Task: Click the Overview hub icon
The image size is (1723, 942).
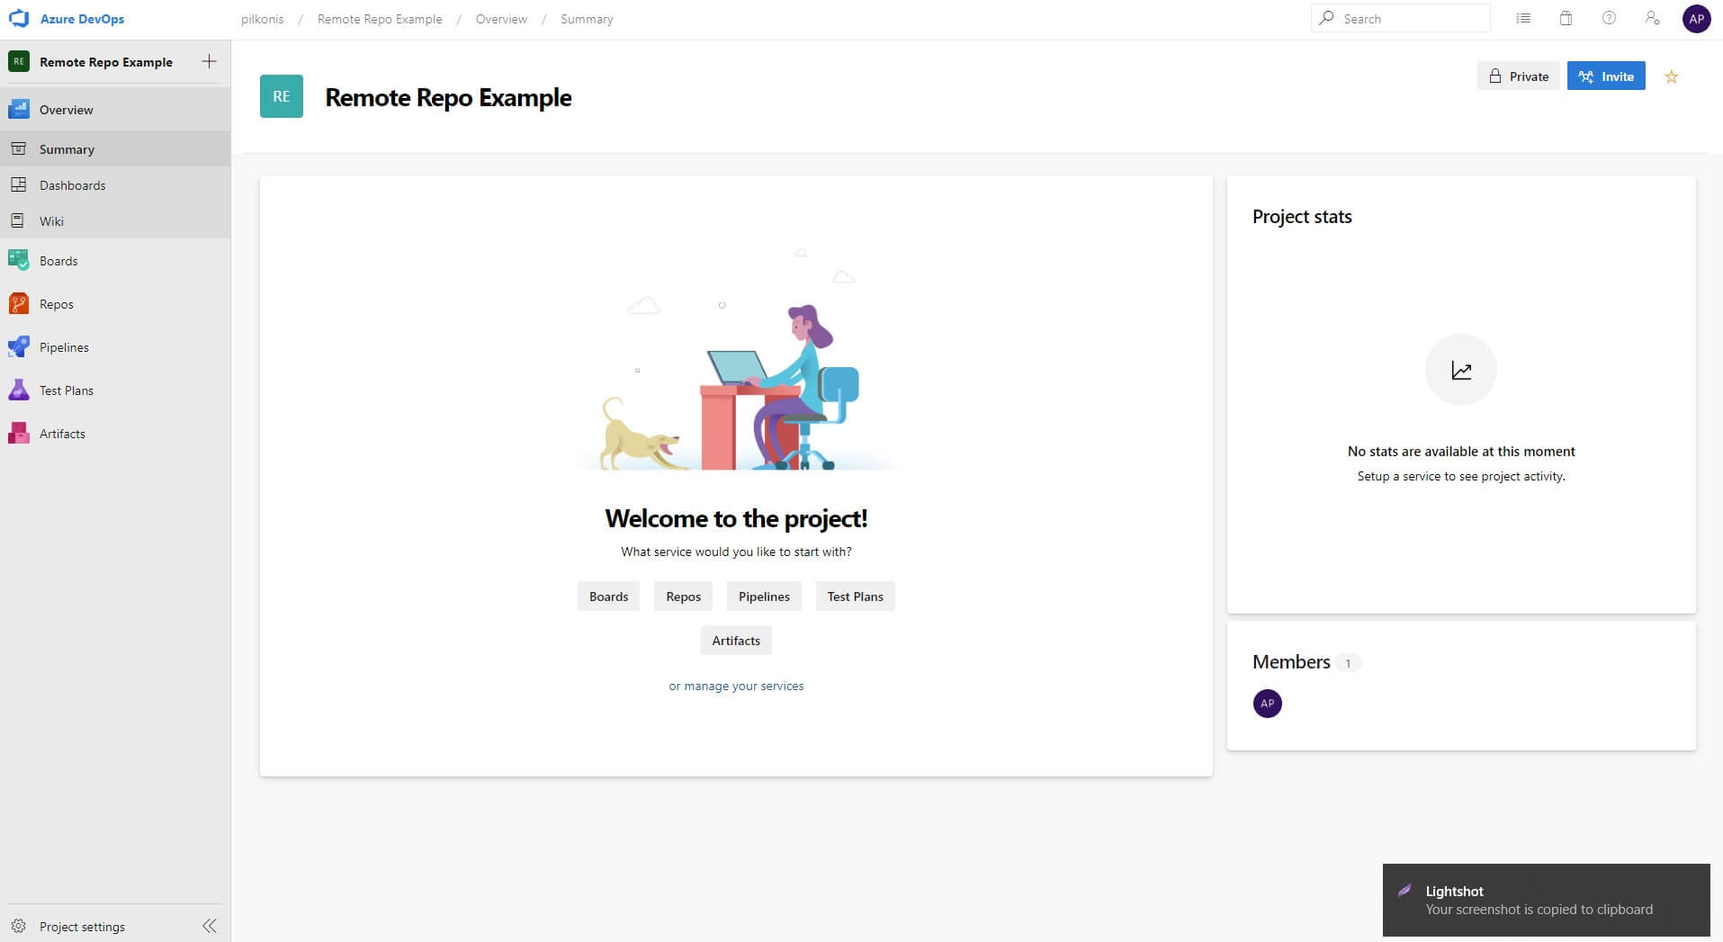Action: coord(19,110)
